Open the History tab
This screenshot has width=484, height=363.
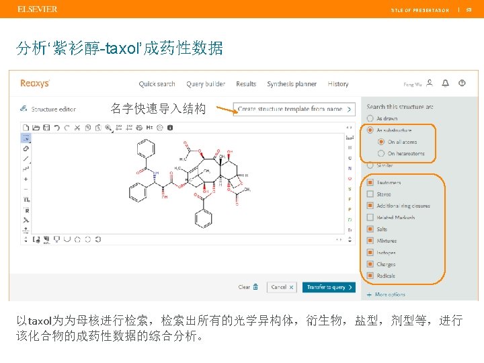point(338,84)
